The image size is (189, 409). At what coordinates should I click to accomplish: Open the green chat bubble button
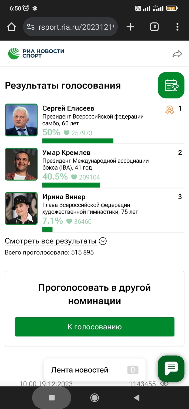coord(171,369)
